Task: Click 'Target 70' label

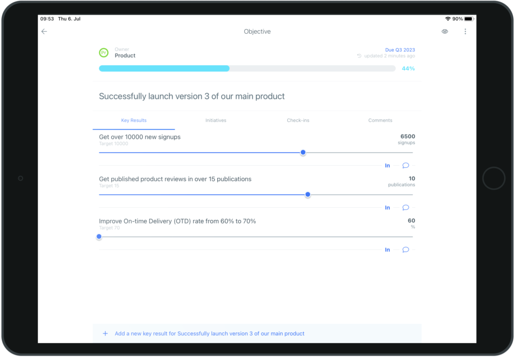Action: point(109,228)
